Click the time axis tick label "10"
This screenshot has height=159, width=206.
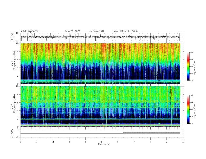click(183, 142)
